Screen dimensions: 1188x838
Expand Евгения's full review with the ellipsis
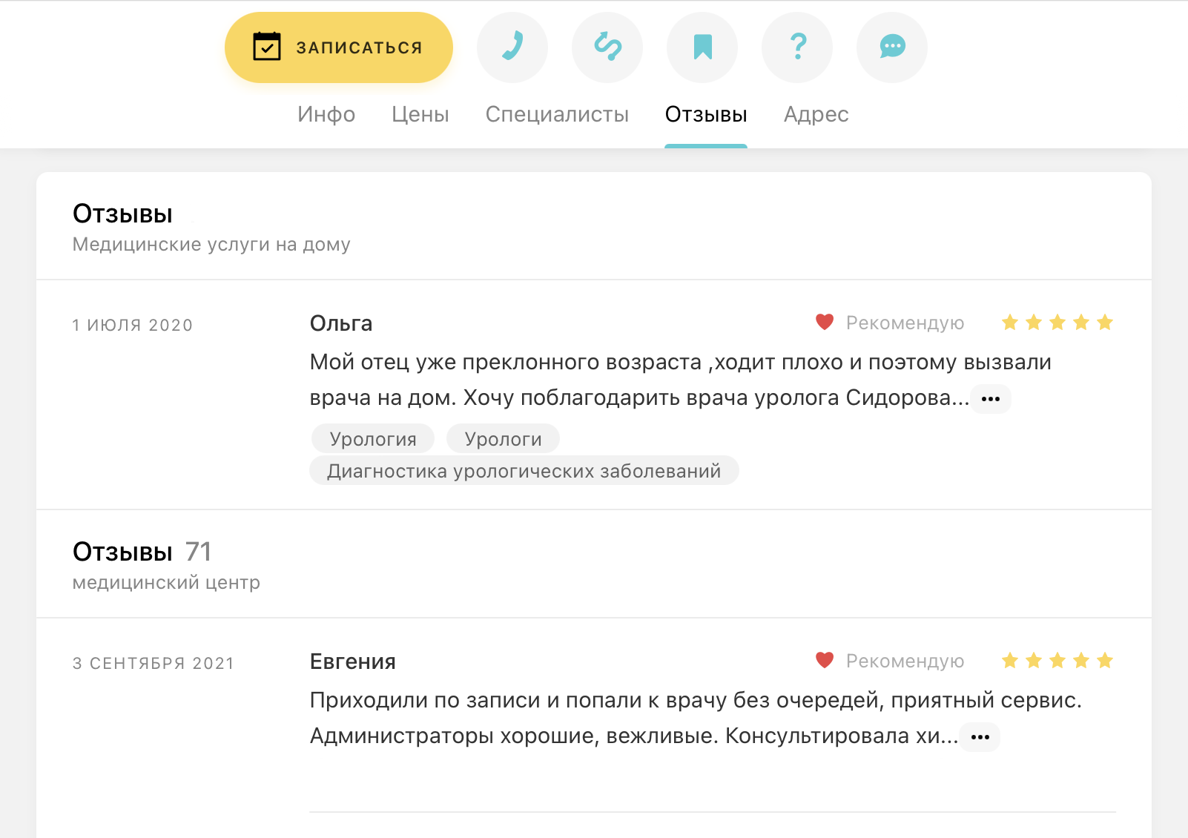click(980, 737)
